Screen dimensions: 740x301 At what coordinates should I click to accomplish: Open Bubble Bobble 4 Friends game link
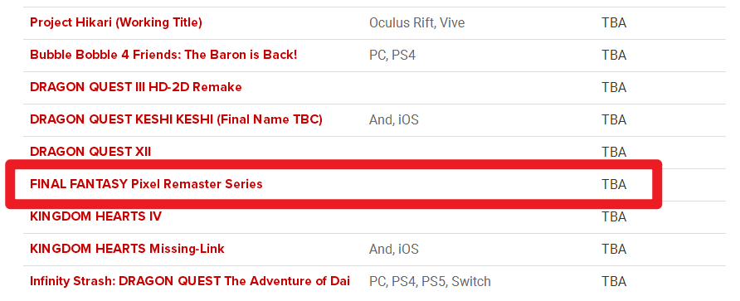163,55
